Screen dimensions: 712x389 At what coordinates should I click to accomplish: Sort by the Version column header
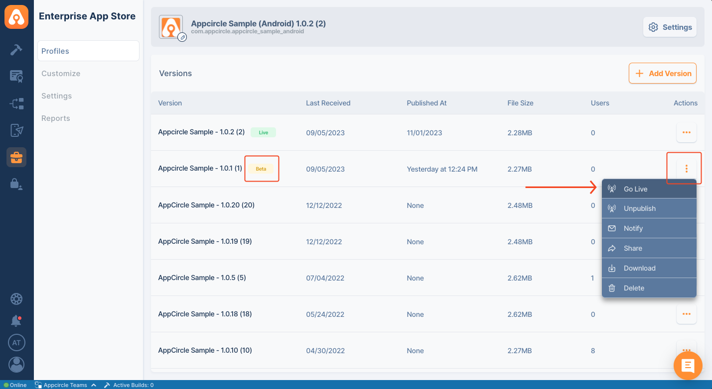click(170, 103)
